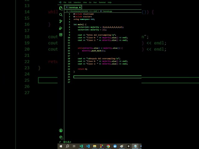Open the colorful squares taskbar app
This screenshot has height=149, width=199.
101,146
